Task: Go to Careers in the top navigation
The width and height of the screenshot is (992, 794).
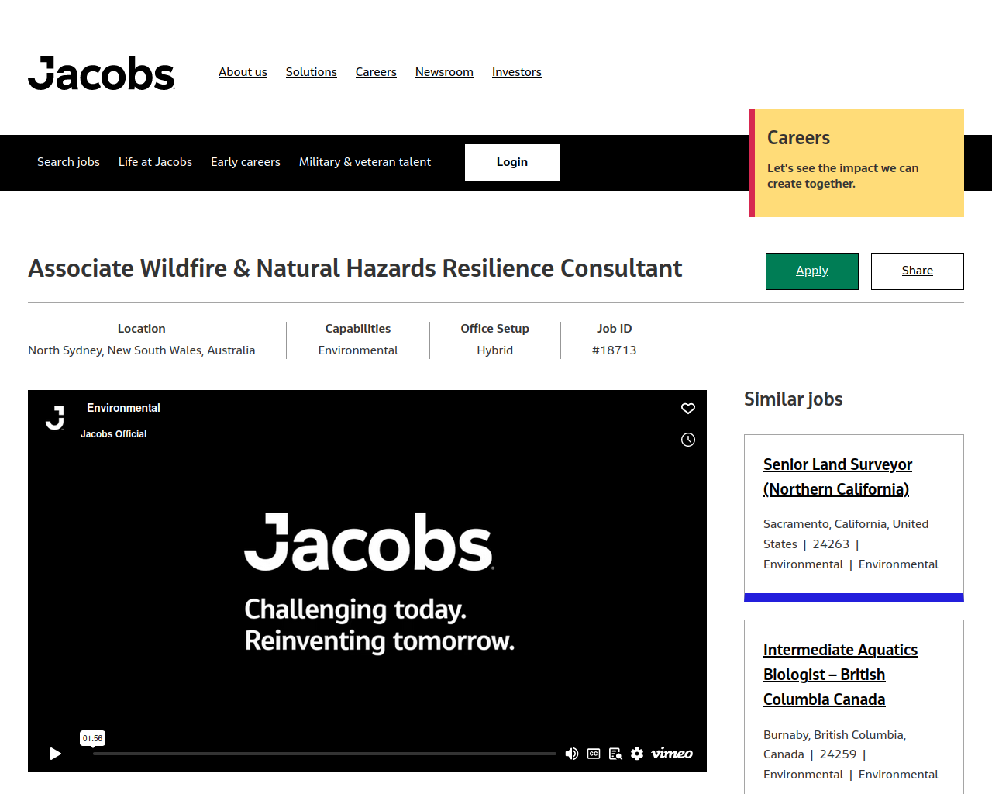Action: (376, 72)
